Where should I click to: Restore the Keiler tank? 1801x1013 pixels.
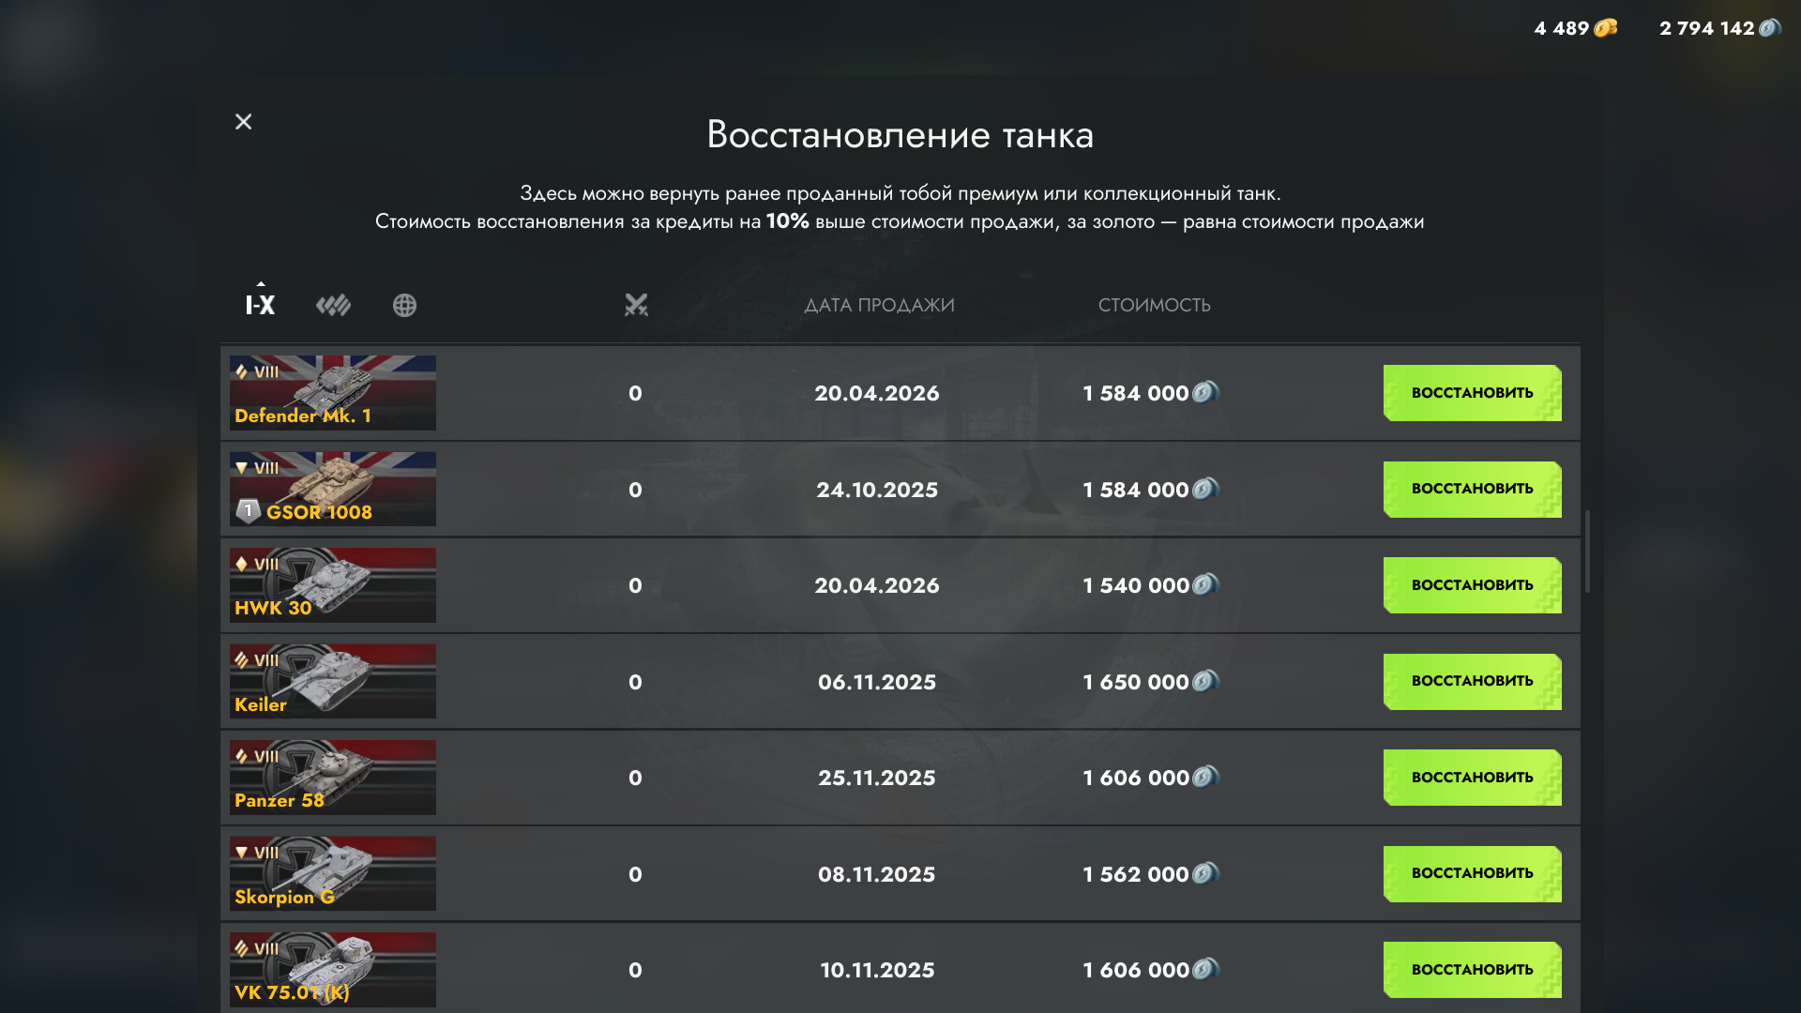click(1472, 681)
